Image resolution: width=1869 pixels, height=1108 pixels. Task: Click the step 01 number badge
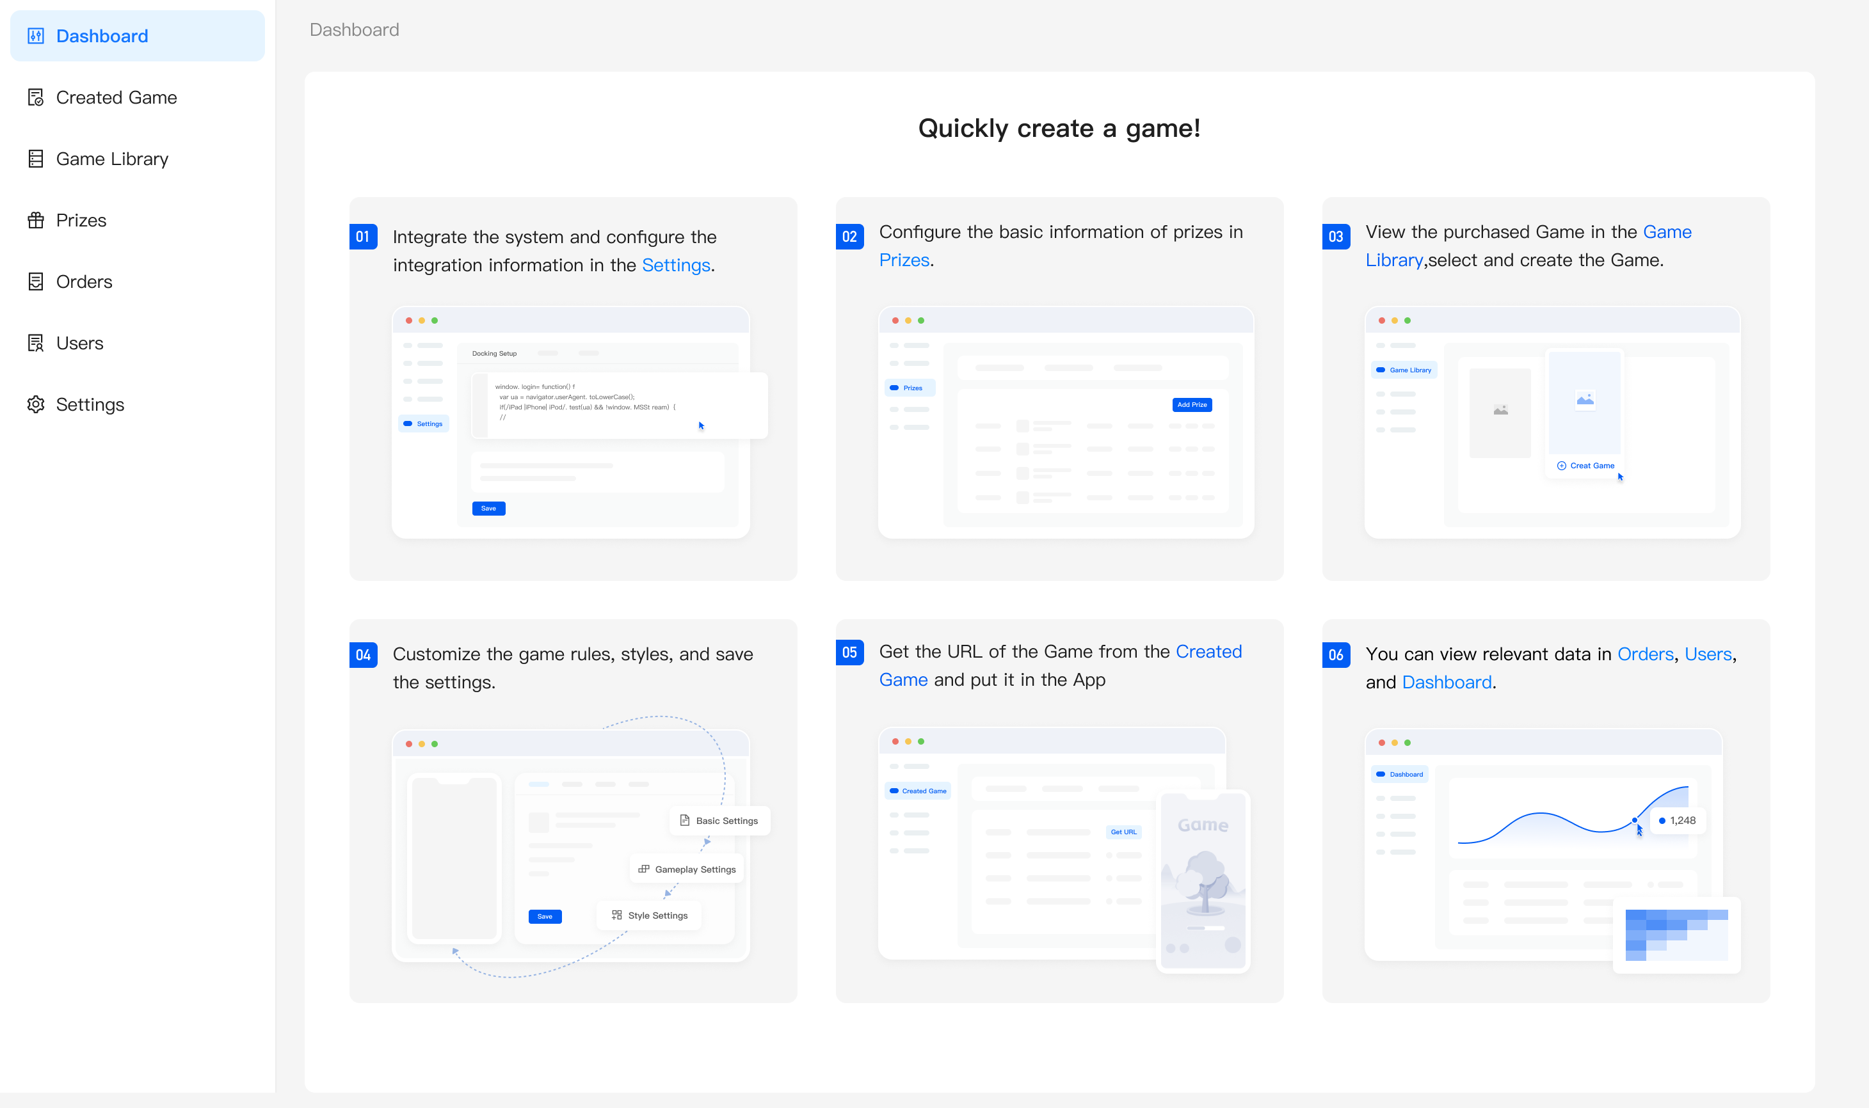click(x=363, y=237)
